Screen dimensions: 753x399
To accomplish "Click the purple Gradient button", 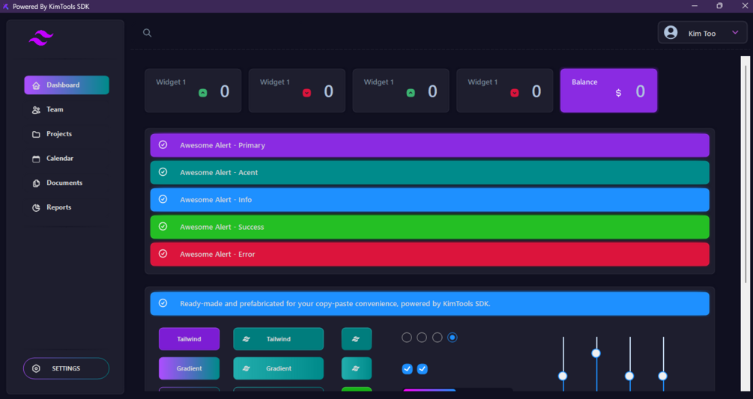I will (x=190, y=368).
